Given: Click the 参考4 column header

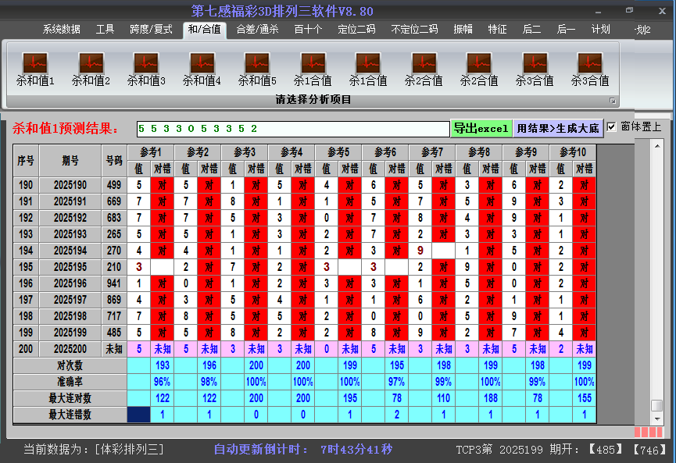Looking at the screenshot, I should (x=292, y=152).
